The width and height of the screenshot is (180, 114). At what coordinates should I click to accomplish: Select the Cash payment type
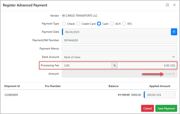click(99, 24)
